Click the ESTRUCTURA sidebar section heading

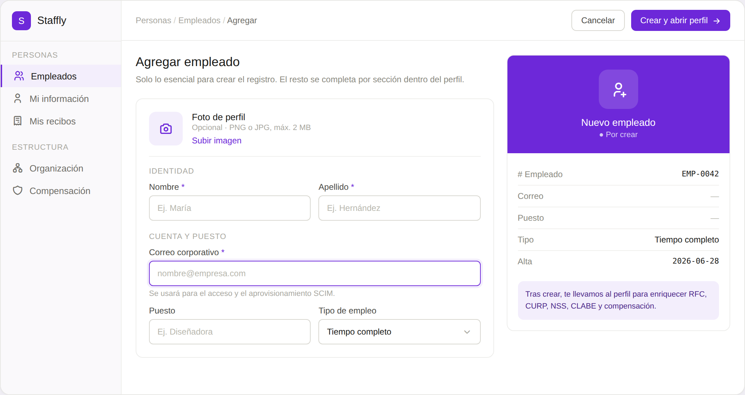pos(40,147)
